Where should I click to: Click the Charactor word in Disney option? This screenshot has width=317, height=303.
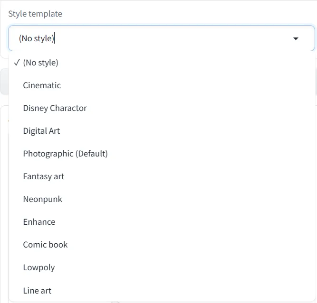point(68,108)
